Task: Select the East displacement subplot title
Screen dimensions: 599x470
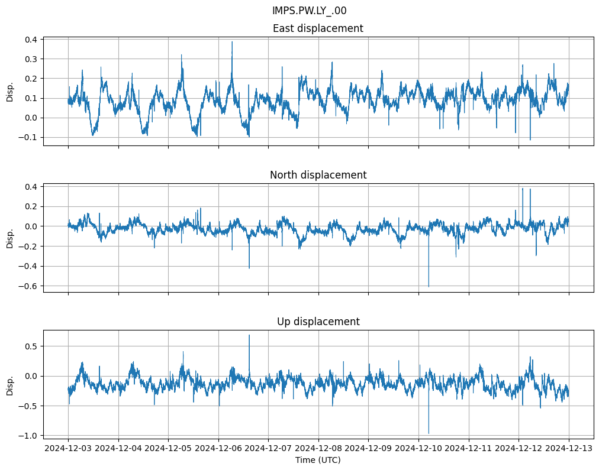Action: [318, 28]
